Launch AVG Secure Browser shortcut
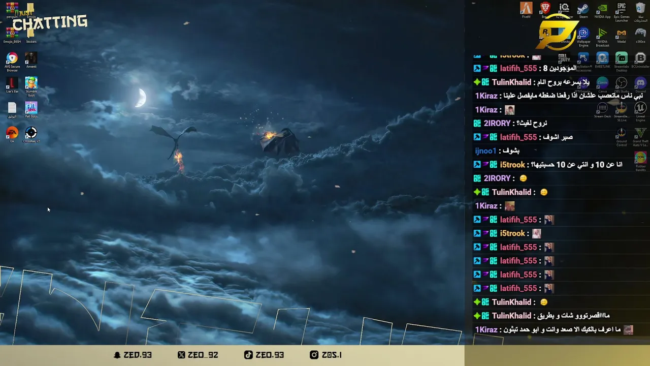The width and height of the screenshot is (650, 366). 12,61
